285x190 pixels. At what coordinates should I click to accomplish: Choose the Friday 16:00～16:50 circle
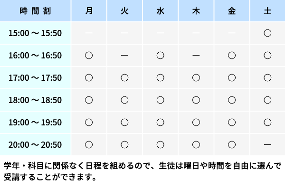click(232, 55)
